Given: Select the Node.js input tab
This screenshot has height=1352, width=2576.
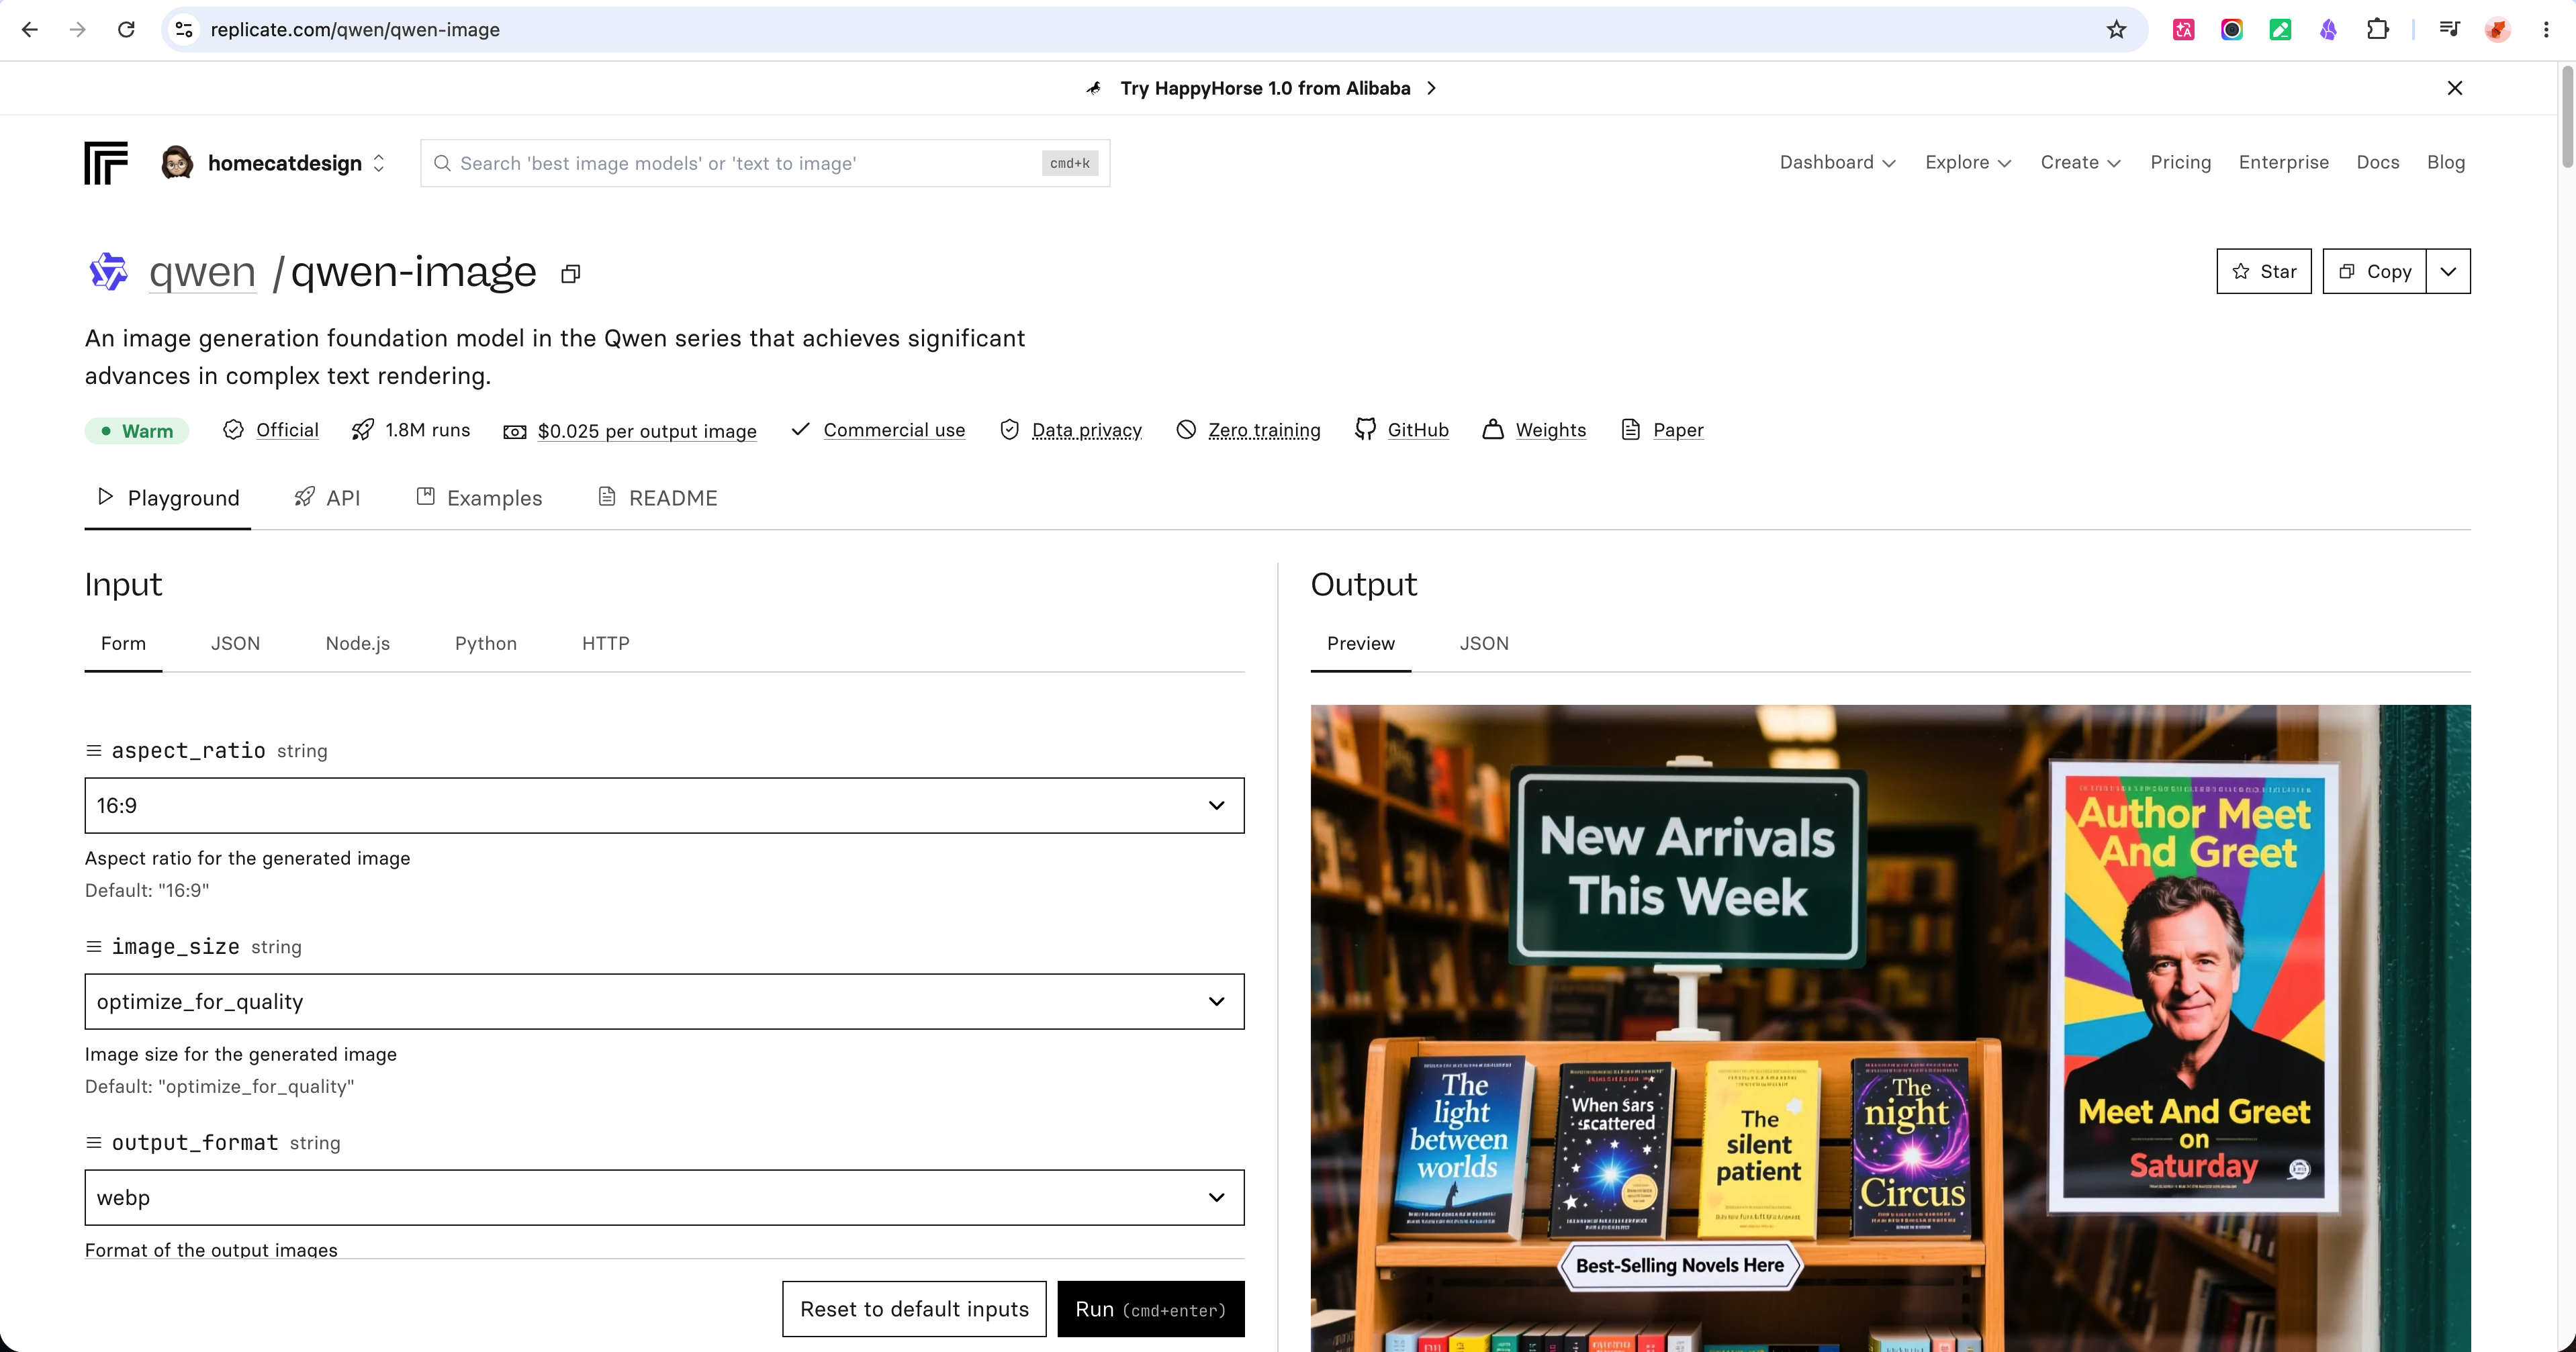Looking at the screenshot, I should pos(357,643).
